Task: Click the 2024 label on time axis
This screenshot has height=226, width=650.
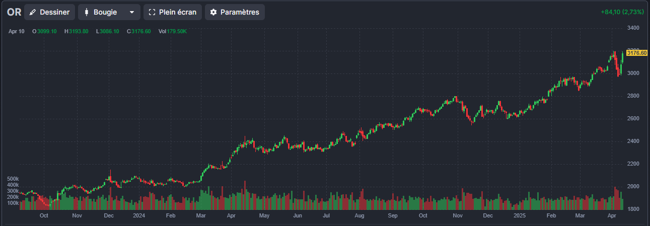Action: pyautogui.click(x=139, y=215)
